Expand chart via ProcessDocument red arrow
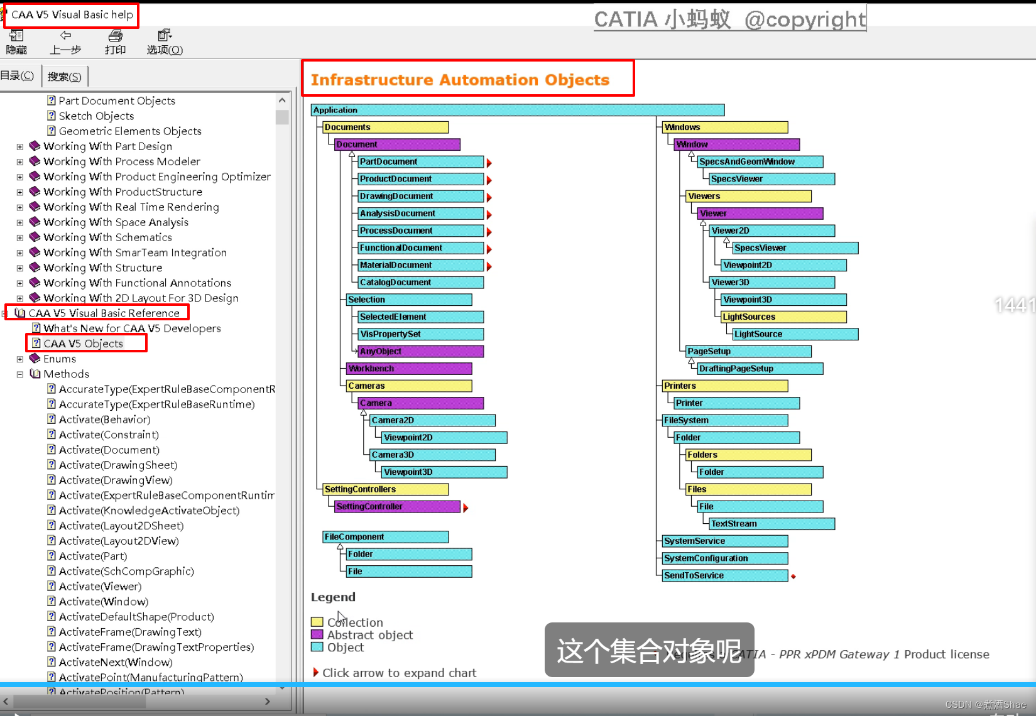Viewport: 1036px width, 716px height. pyautogui.click(x=489, y=232)
